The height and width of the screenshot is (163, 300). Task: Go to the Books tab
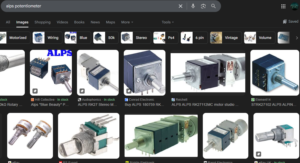point(79,22)
